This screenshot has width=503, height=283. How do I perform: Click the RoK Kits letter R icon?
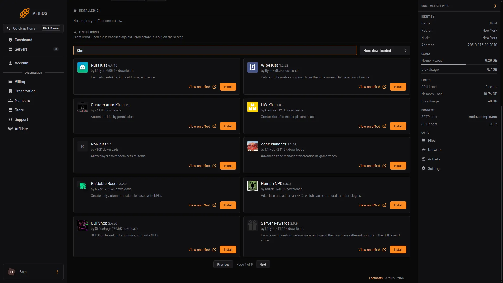click(x=83, y=146)
